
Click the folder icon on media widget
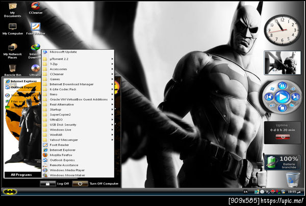tap(292, 105)
